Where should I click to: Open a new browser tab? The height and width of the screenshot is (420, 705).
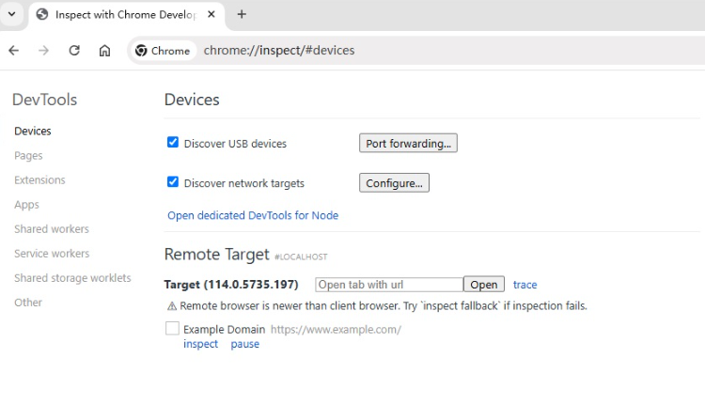pos(242,14)
